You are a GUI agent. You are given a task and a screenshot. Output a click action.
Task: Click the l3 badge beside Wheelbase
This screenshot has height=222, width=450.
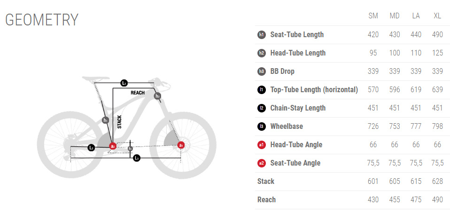(x=262, y=127)
